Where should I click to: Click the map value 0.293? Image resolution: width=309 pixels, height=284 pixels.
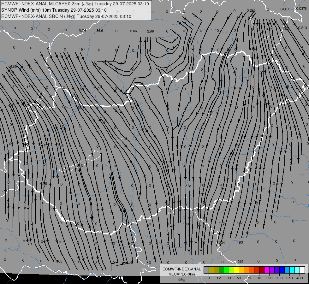point(251,10)
